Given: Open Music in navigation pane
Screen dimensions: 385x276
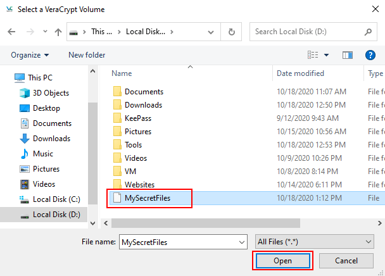Looking at the screenshot, I should click(36, 154).
